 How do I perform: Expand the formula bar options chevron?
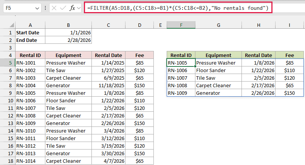tap(79, 8)
